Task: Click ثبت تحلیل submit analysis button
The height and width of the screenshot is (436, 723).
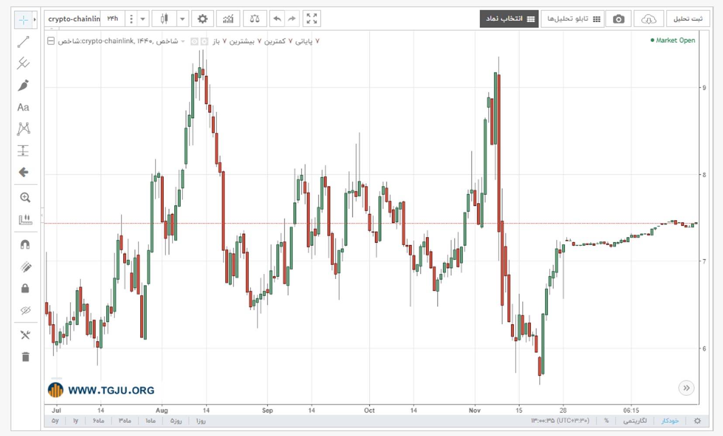Action: click(x=688, y=19)
